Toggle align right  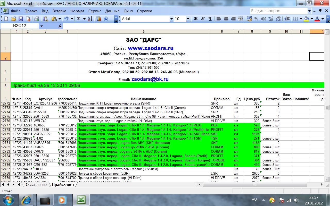coord(233,19)
